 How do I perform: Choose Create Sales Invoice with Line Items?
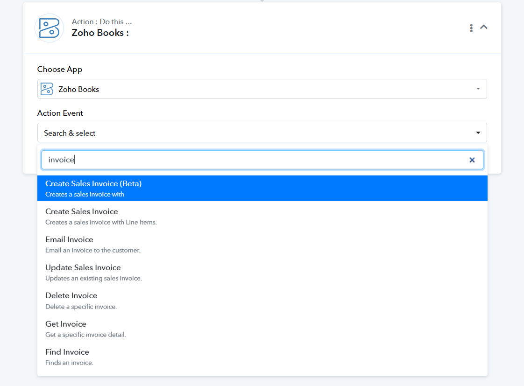pyautogui.click(x=262, y=217)
